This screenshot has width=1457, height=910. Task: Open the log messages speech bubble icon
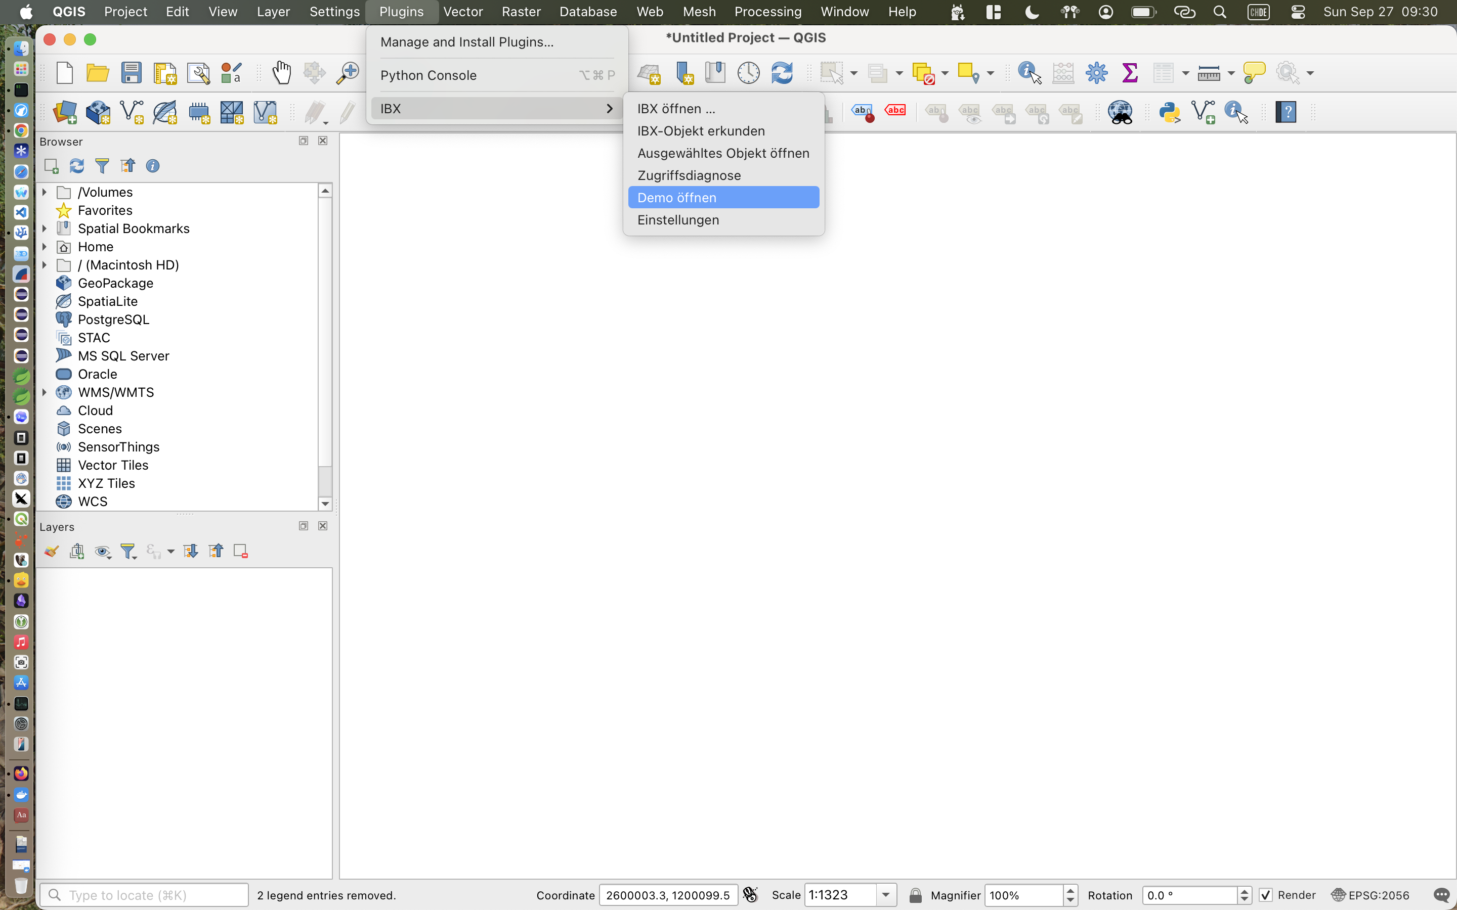[x=1441, y=895]
